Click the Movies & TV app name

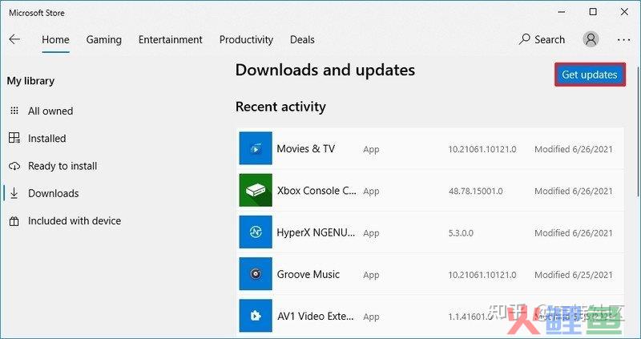coord(306,149)
